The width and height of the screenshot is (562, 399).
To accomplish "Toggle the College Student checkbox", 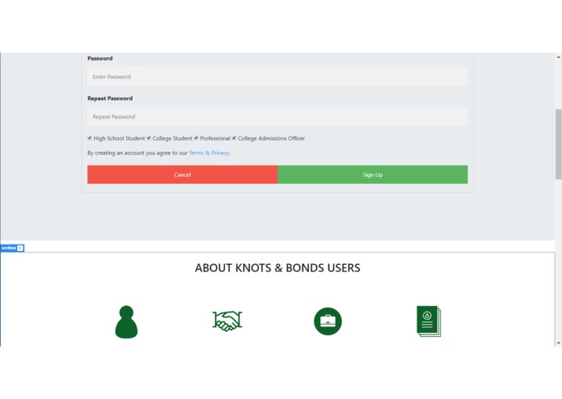I will pos(149,138).
